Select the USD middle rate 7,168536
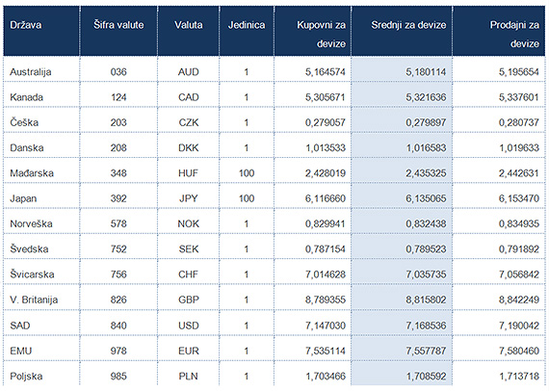 [426, 326]
